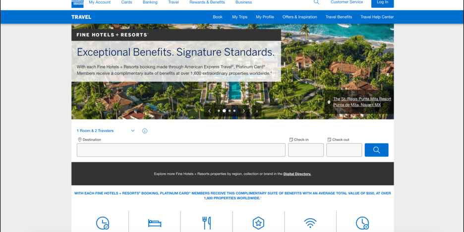Image resolution: width=464 pixels, height=232 pixels.
Task: Pause the hero image carousel
Action: 257,111
